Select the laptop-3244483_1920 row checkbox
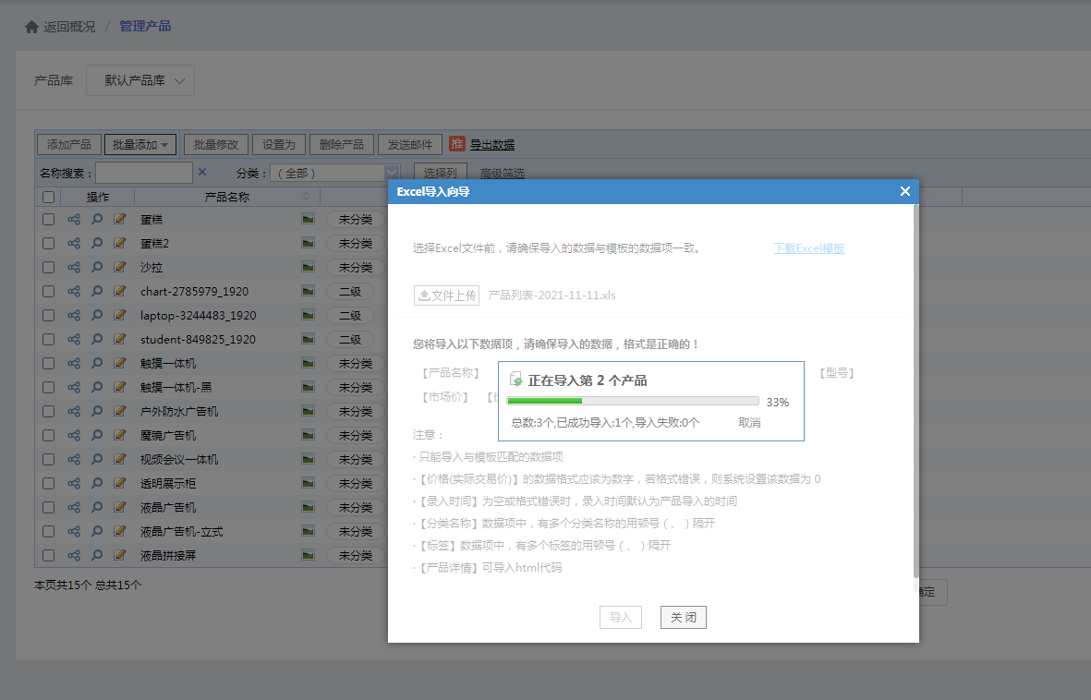The image size is (1091, 700). 48,315
